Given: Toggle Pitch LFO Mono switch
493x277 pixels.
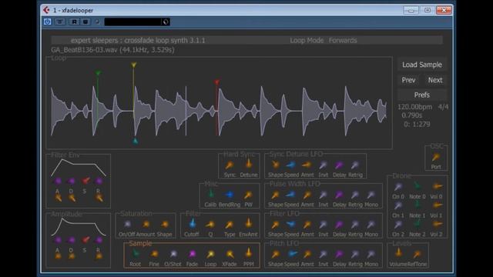Looking at the screenshot, I should 371,254.
